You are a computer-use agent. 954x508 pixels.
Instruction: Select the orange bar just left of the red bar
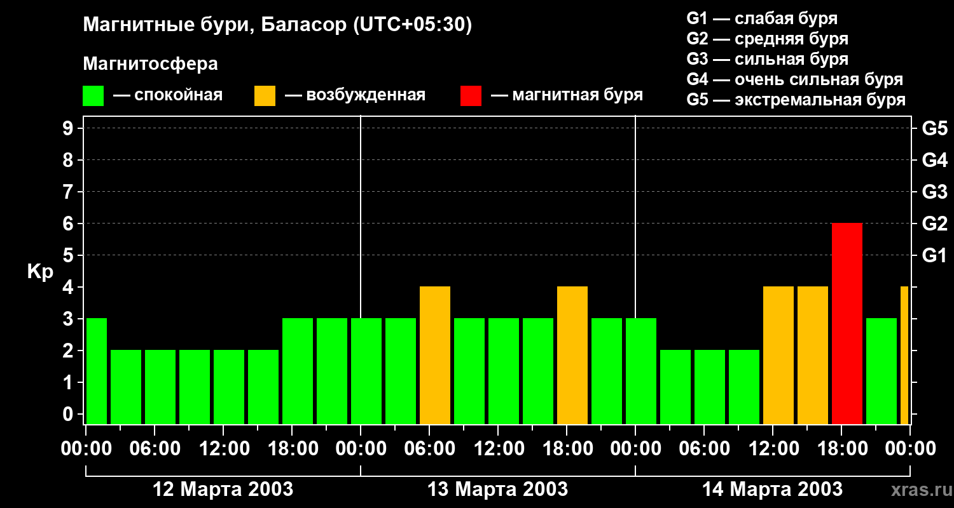(x=813, y=356)
